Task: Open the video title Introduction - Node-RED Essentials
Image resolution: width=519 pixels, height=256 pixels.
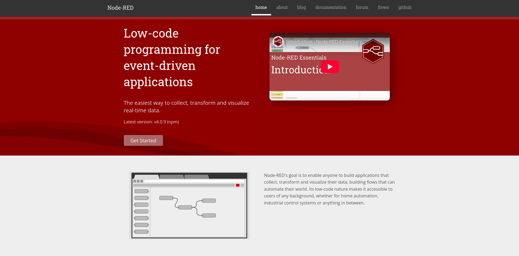Action: pyautogui.click(x=324, y=42)
